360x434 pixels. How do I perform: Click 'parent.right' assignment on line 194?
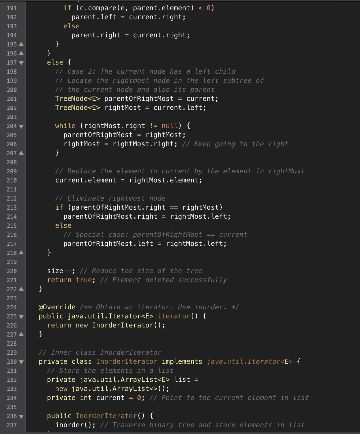point(96,35)
